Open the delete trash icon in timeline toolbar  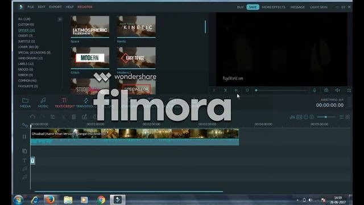pyautogui.click(x=73, y=117)
